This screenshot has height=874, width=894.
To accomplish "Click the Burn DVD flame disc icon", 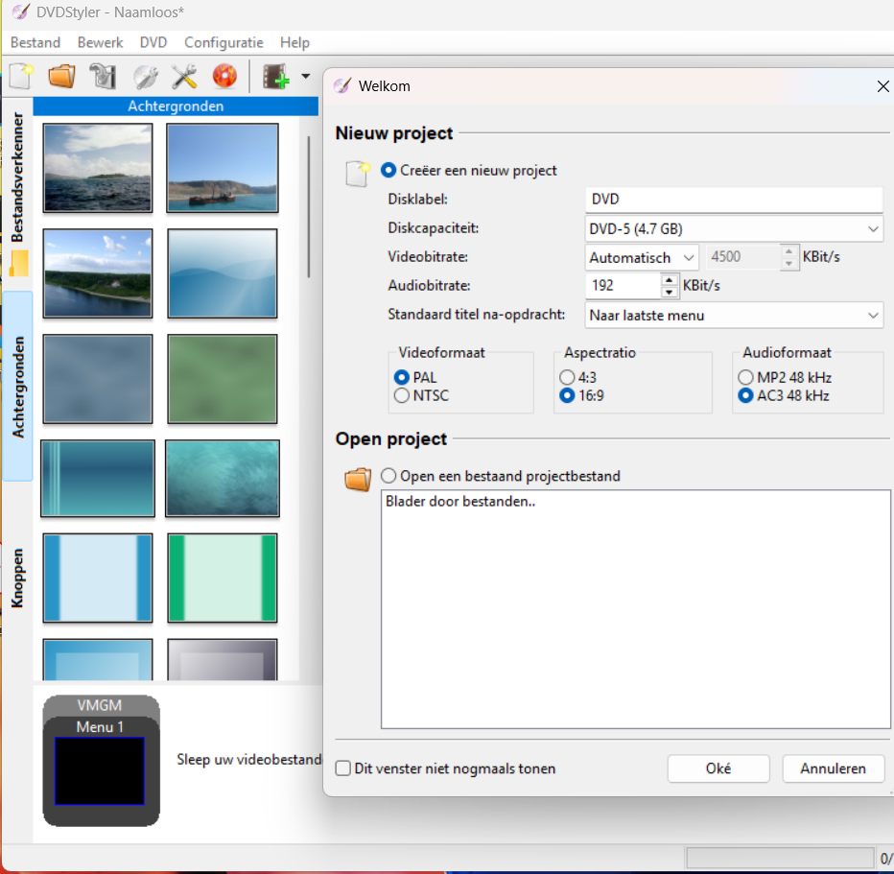I will (224, 76).
